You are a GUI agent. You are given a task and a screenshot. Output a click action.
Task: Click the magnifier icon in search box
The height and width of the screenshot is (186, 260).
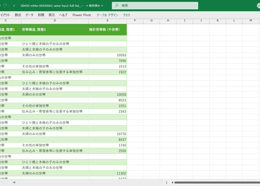tap(117, 5)
